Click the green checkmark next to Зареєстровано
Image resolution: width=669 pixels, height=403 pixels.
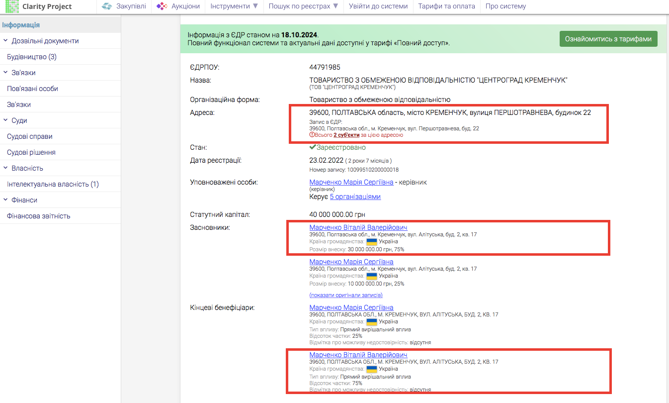tap(313, 147)
